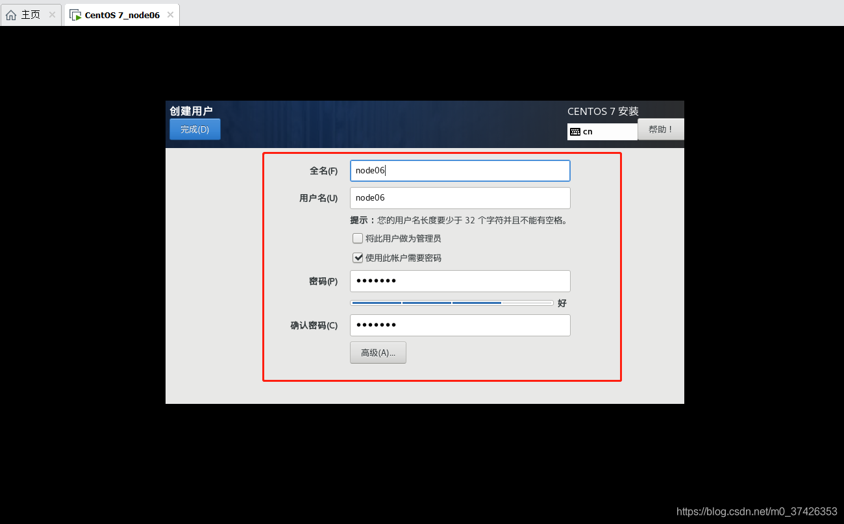Click the 确认密码(C) field
This screenshot has height=524, width=844.
(460, 325)
